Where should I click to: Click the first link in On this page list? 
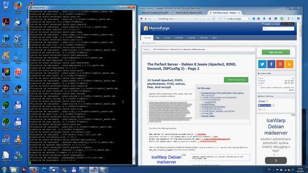[x=222, y=94]
